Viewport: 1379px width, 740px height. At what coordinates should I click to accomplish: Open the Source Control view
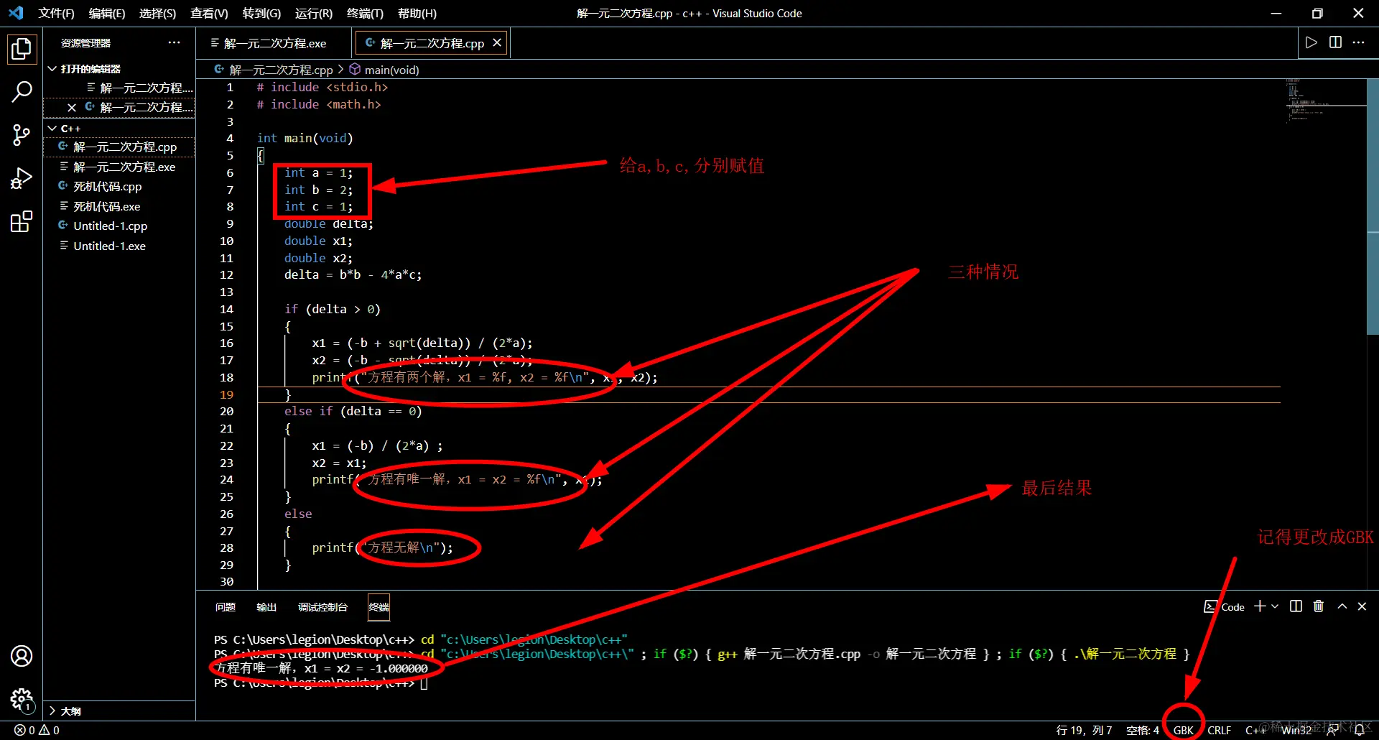click(x=22, y=135)
